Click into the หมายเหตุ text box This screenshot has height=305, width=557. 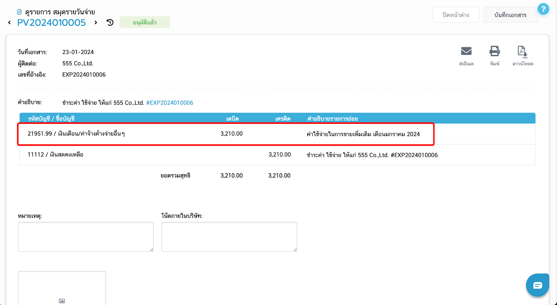pos(86,237)
